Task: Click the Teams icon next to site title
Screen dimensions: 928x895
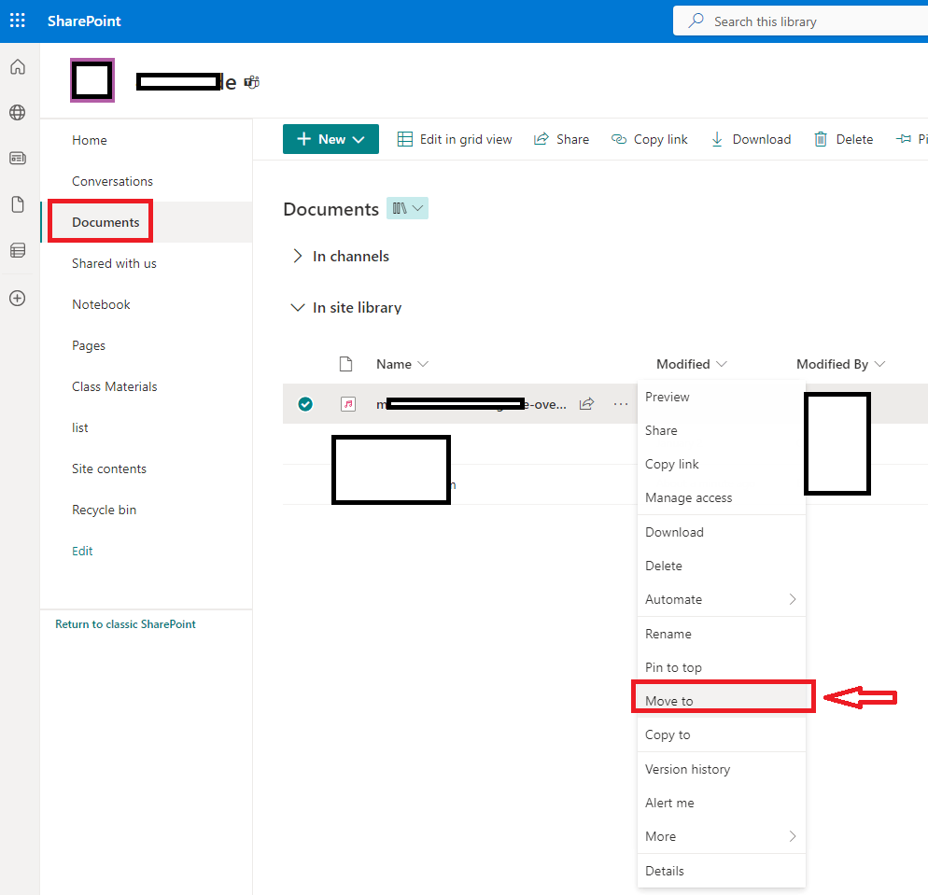Action: point(252,82)
